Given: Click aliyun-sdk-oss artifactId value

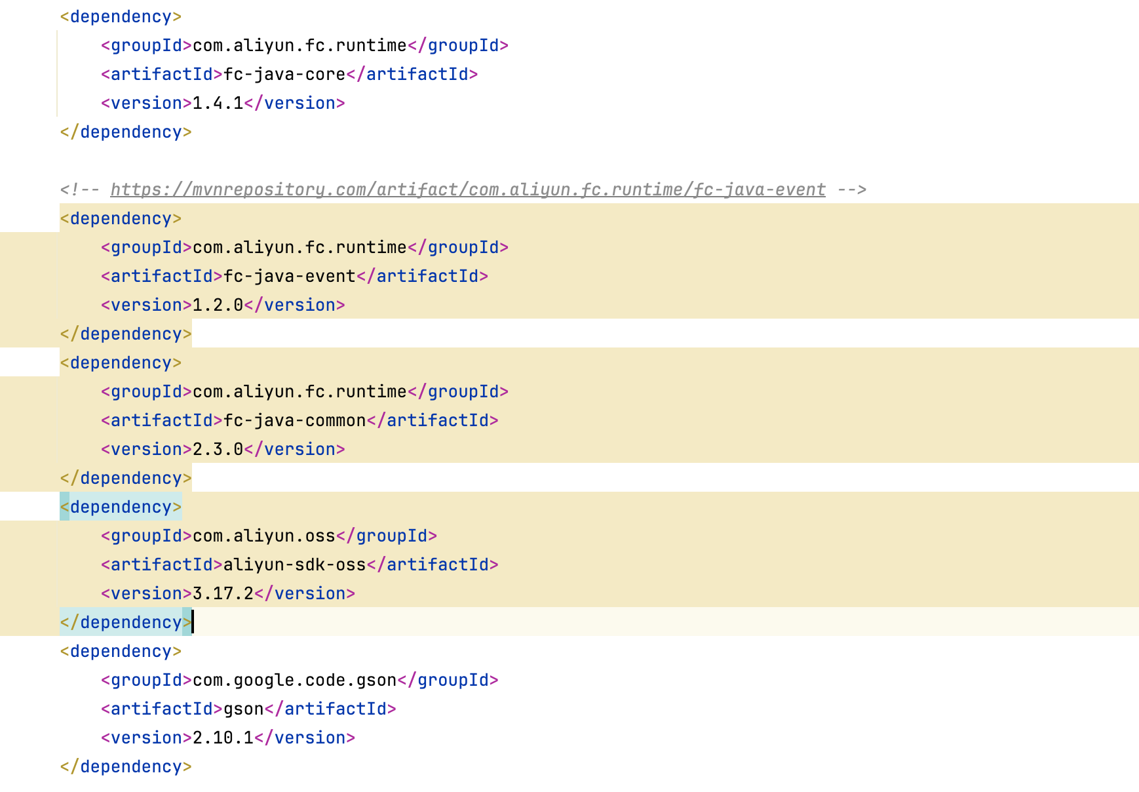Looking at the screenshot, I should (295, 564).
